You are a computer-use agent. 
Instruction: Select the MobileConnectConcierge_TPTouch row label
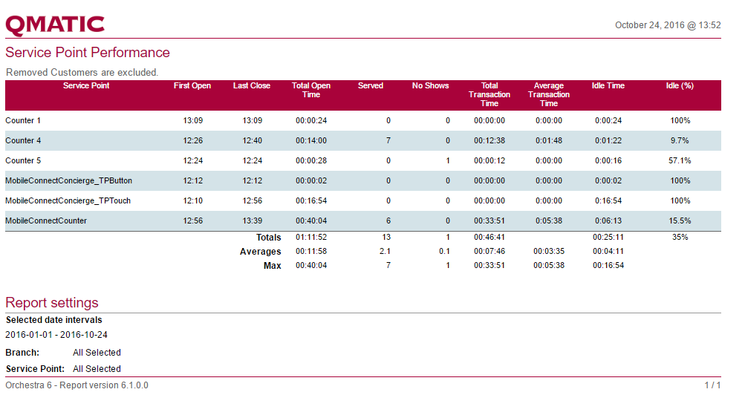point(68,200)
